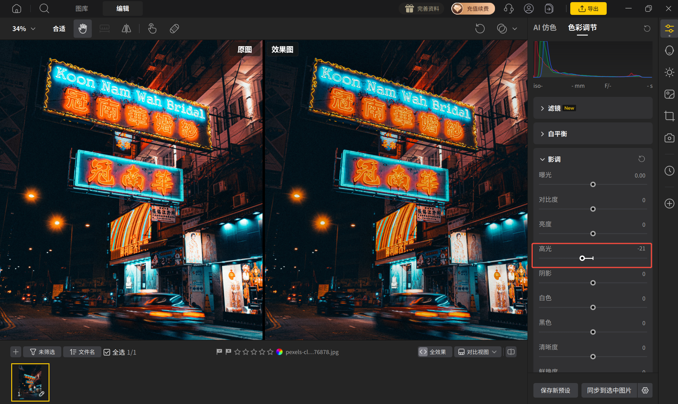
Task: Select the hand pan tool
Action: [83, 29]
